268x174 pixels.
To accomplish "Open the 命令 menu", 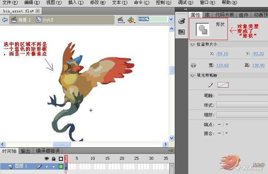I will [141, 2].
